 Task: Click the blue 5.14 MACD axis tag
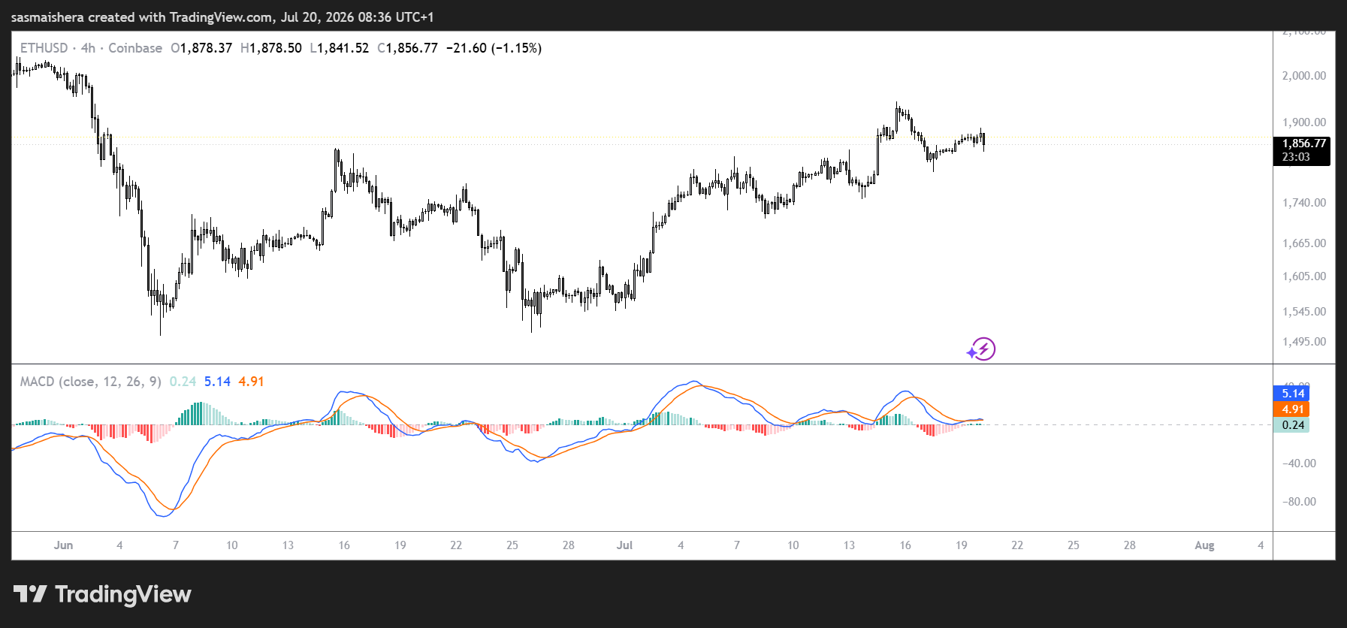[x=1291, y=394]
